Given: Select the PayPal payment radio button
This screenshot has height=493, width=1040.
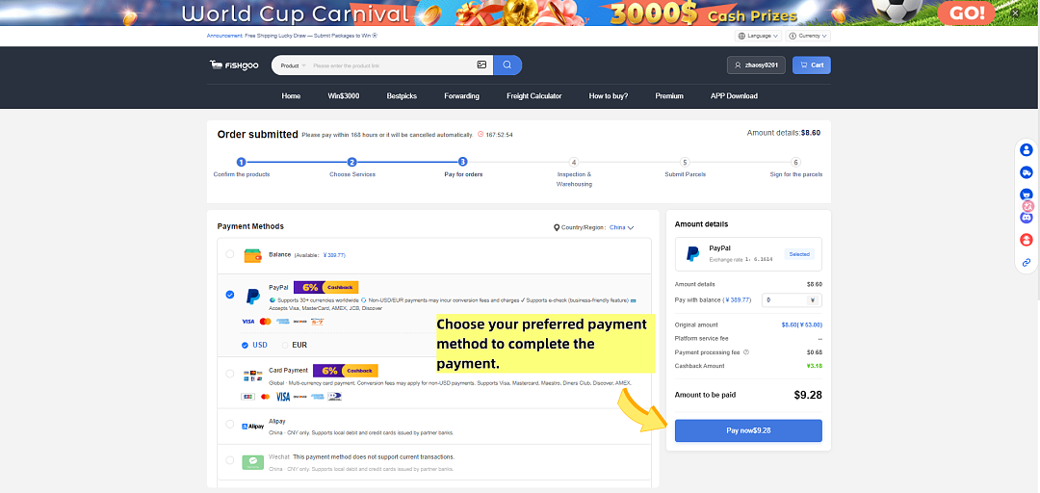Looking at the screenshot, I should pyautogui.click(x=229, y=295).
